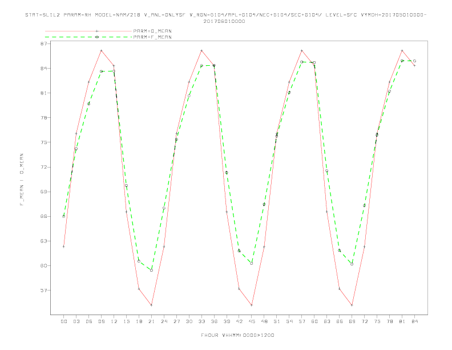Click x-axis tick label '45'
Screen dimensions: 452x350
(252, 321)
